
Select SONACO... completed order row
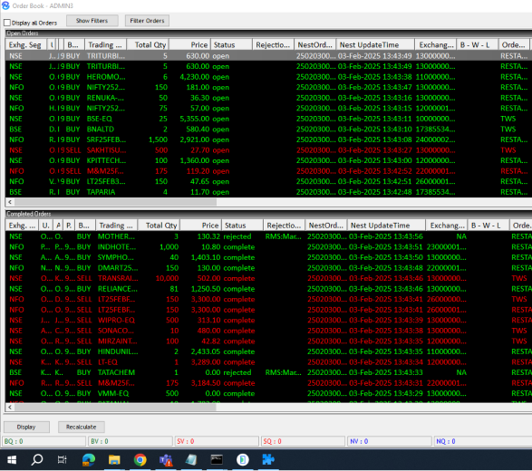pyautogui.click(x=268, y=331)
